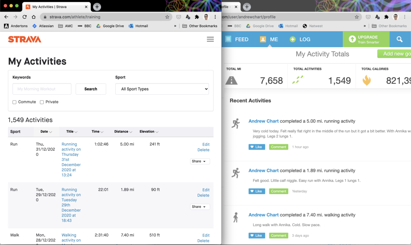
Task: Click the Strava logo
Action: coord(24,39)
